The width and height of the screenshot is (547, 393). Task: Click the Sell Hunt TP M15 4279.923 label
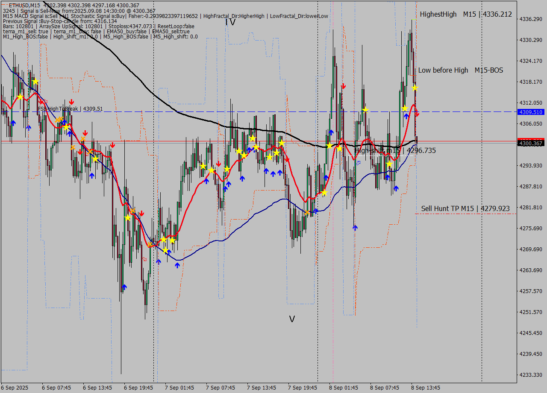click(465, 208)
